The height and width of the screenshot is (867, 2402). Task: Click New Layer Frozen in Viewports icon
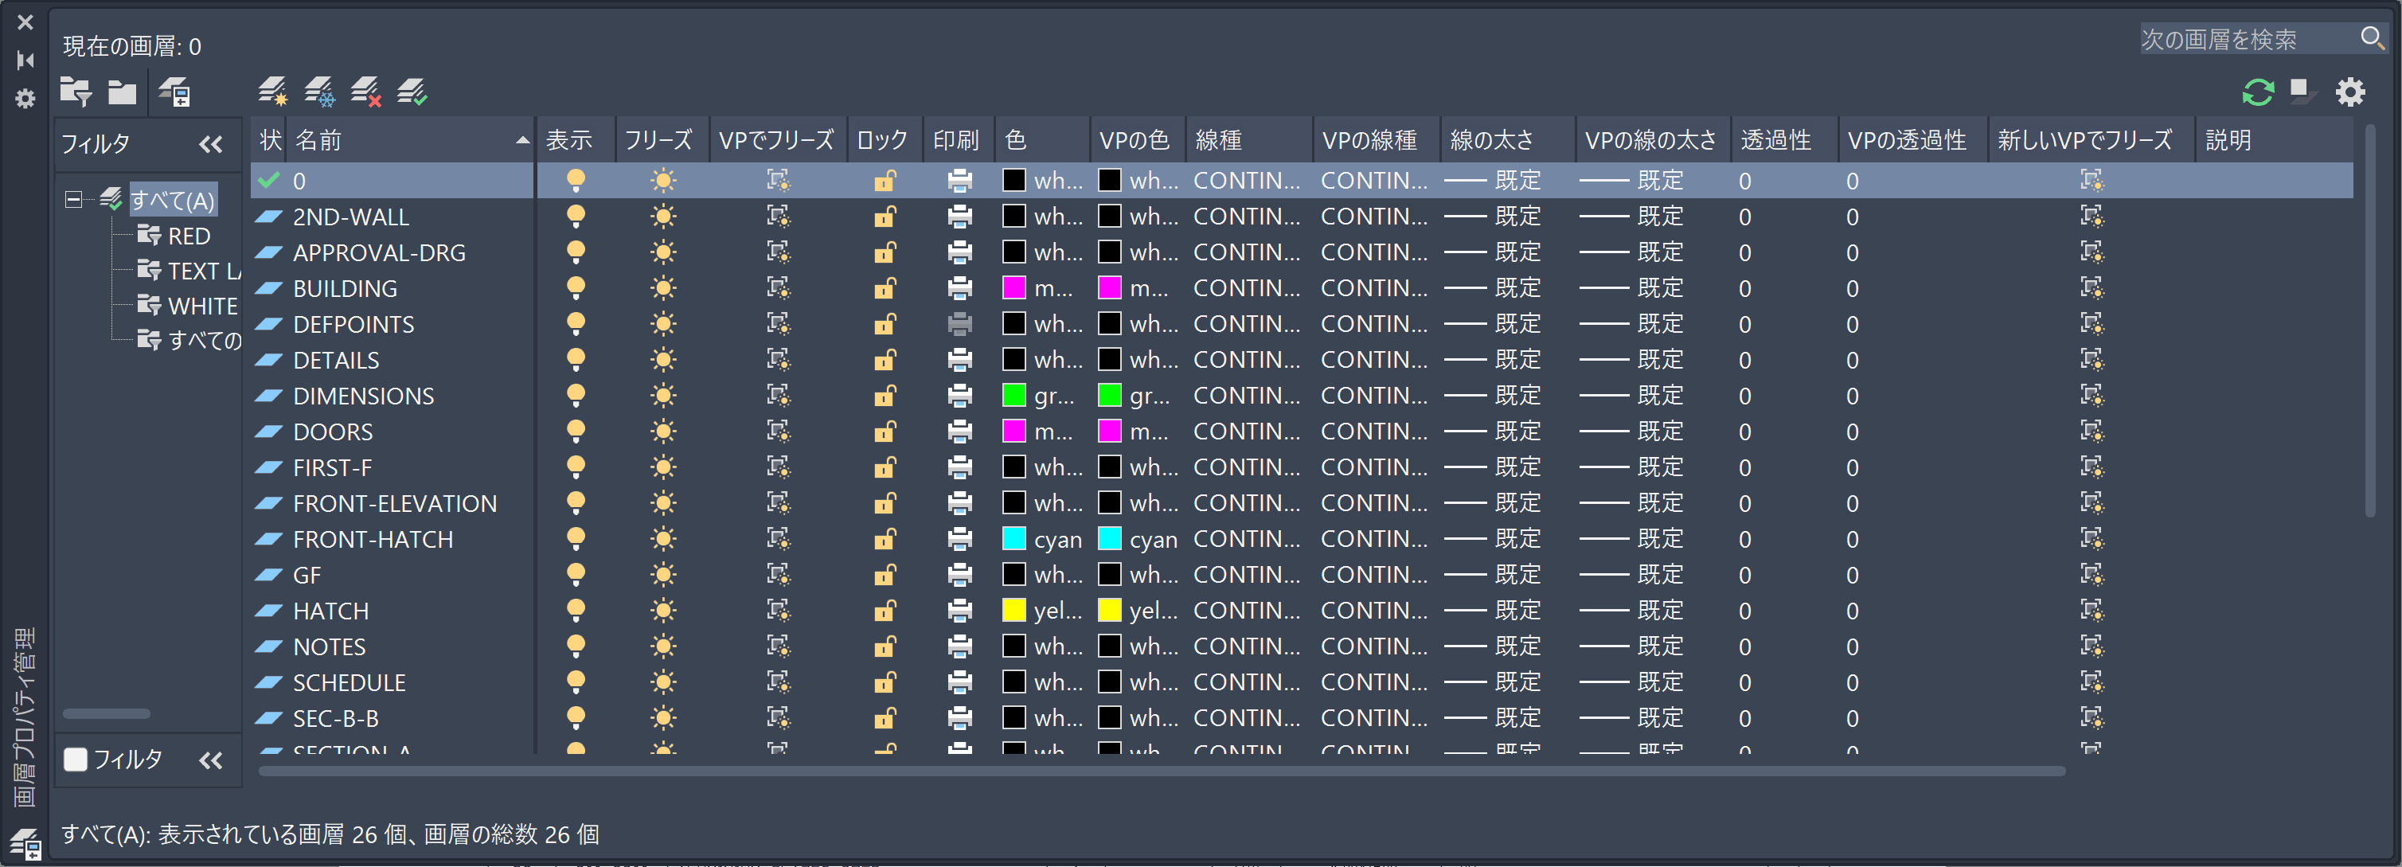pos(319,92)
